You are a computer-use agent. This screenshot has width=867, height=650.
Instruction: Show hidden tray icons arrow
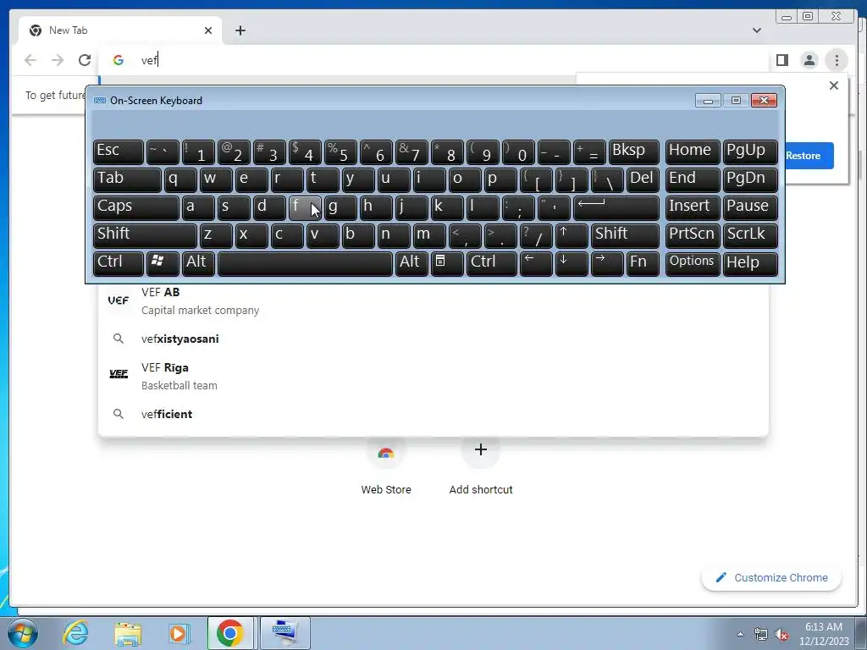tap(740, 634)
